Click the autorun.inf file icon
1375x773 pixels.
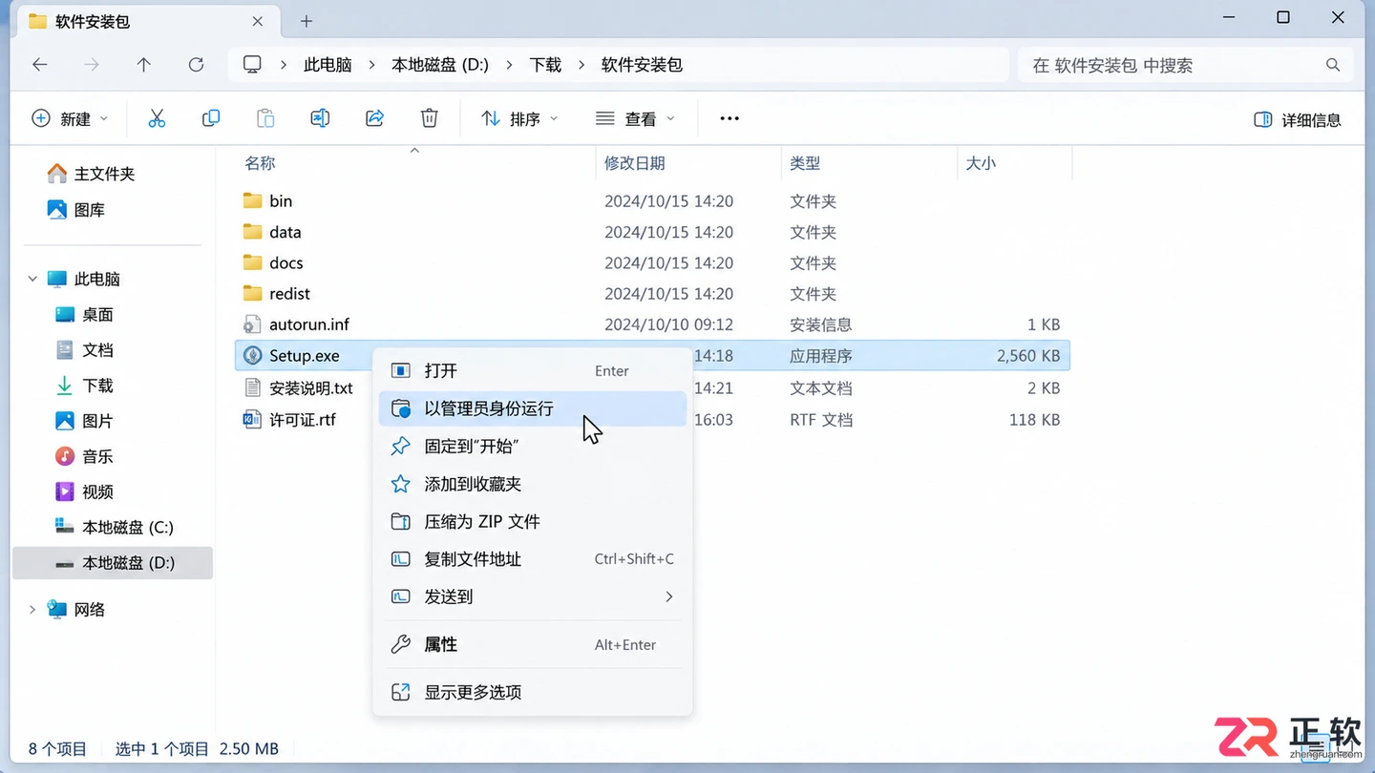[252, 324]
